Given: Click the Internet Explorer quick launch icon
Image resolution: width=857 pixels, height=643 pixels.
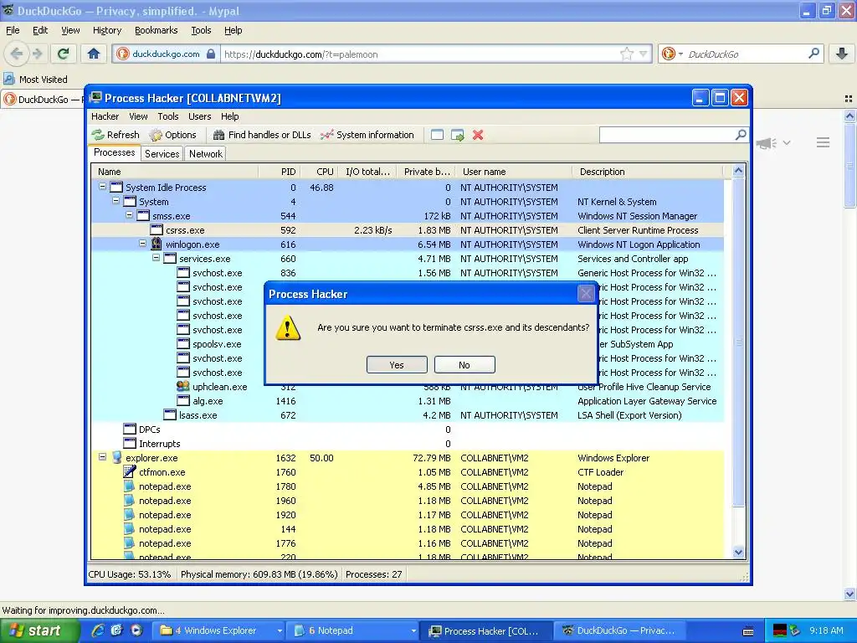Looking at the screenshot, I should [x=97, y=630].
